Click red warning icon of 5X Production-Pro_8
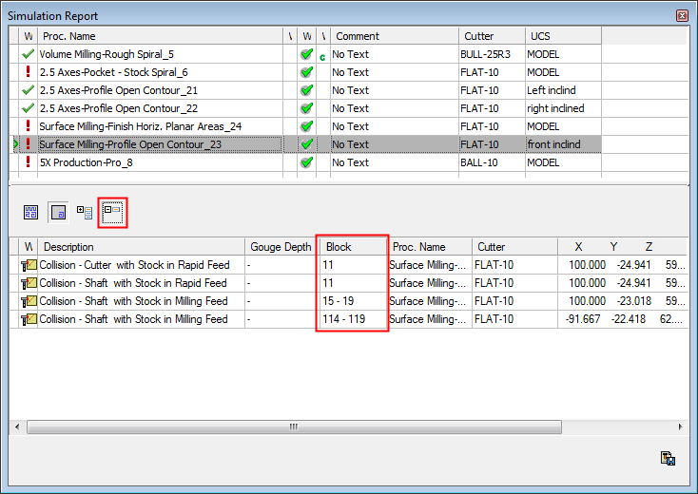Viewport: 698px width, 494px height. point(28,162)
